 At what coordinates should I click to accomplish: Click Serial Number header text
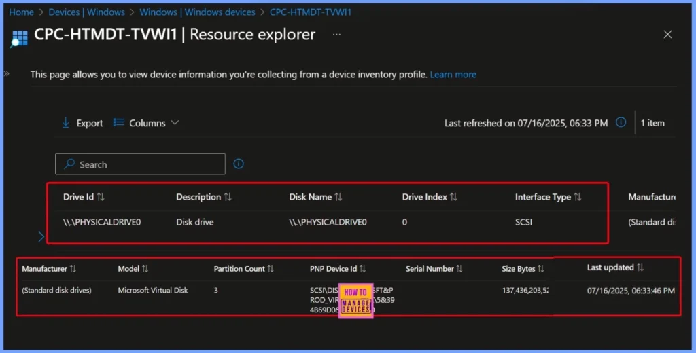tap(430, 269)
